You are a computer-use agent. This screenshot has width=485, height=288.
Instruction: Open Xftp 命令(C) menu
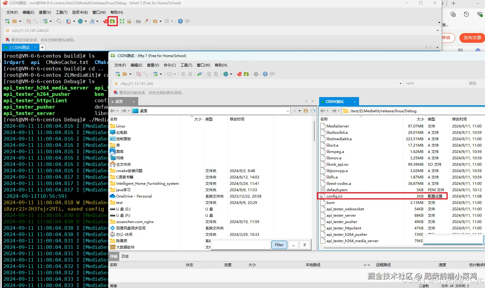point(170,65)
